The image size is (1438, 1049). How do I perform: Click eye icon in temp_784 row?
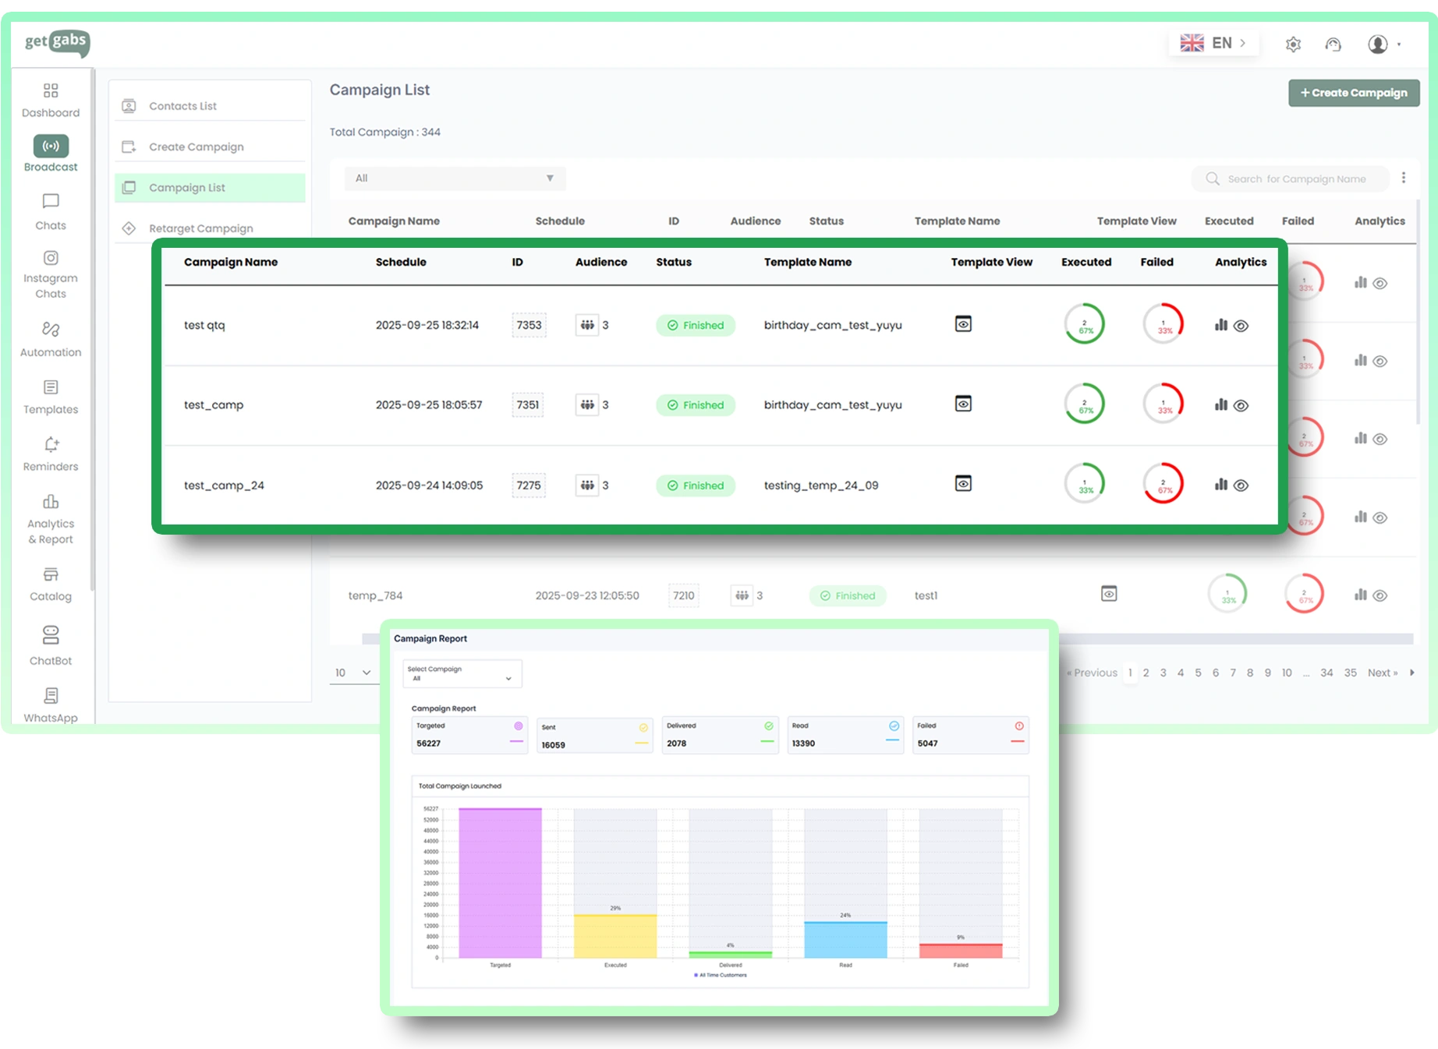coord(1380,595)
